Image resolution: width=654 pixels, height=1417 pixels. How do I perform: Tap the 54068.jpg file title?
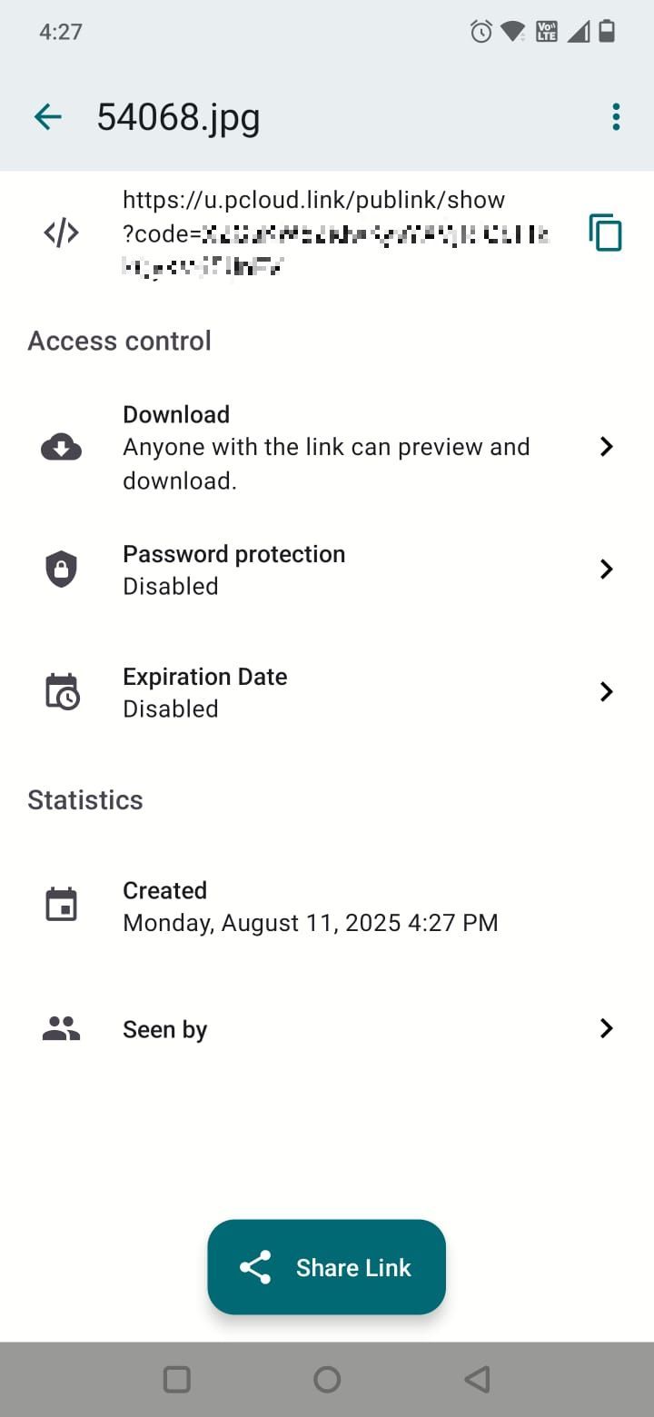point(179,117)
